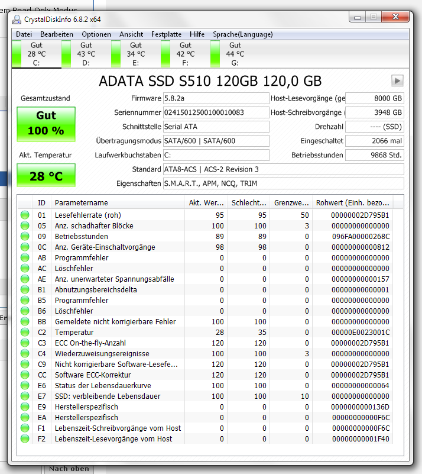
Task: Click the Schlecht... column header
Action: [x=249, y=202]
